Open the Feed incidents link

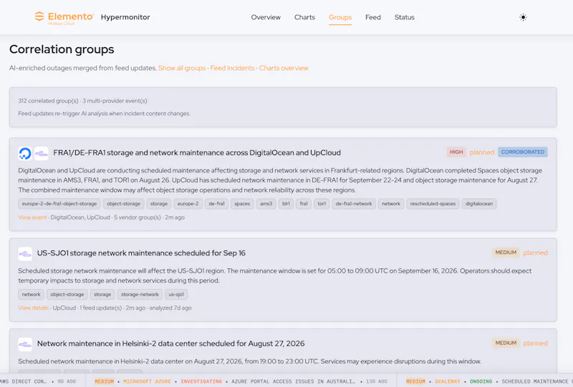(232, 68)
